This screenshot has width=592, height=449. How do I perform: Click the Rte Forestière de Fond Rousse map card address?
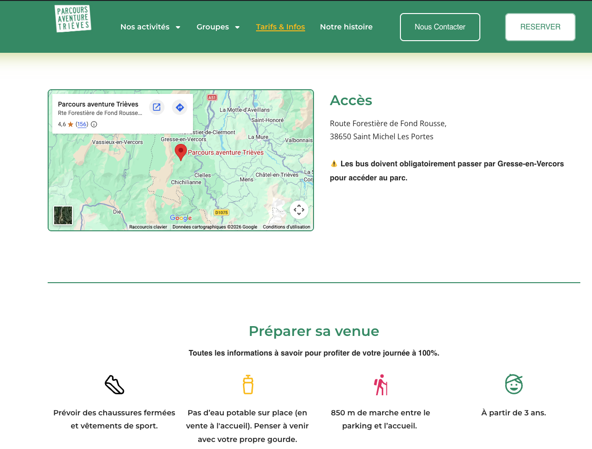(100, 113)
